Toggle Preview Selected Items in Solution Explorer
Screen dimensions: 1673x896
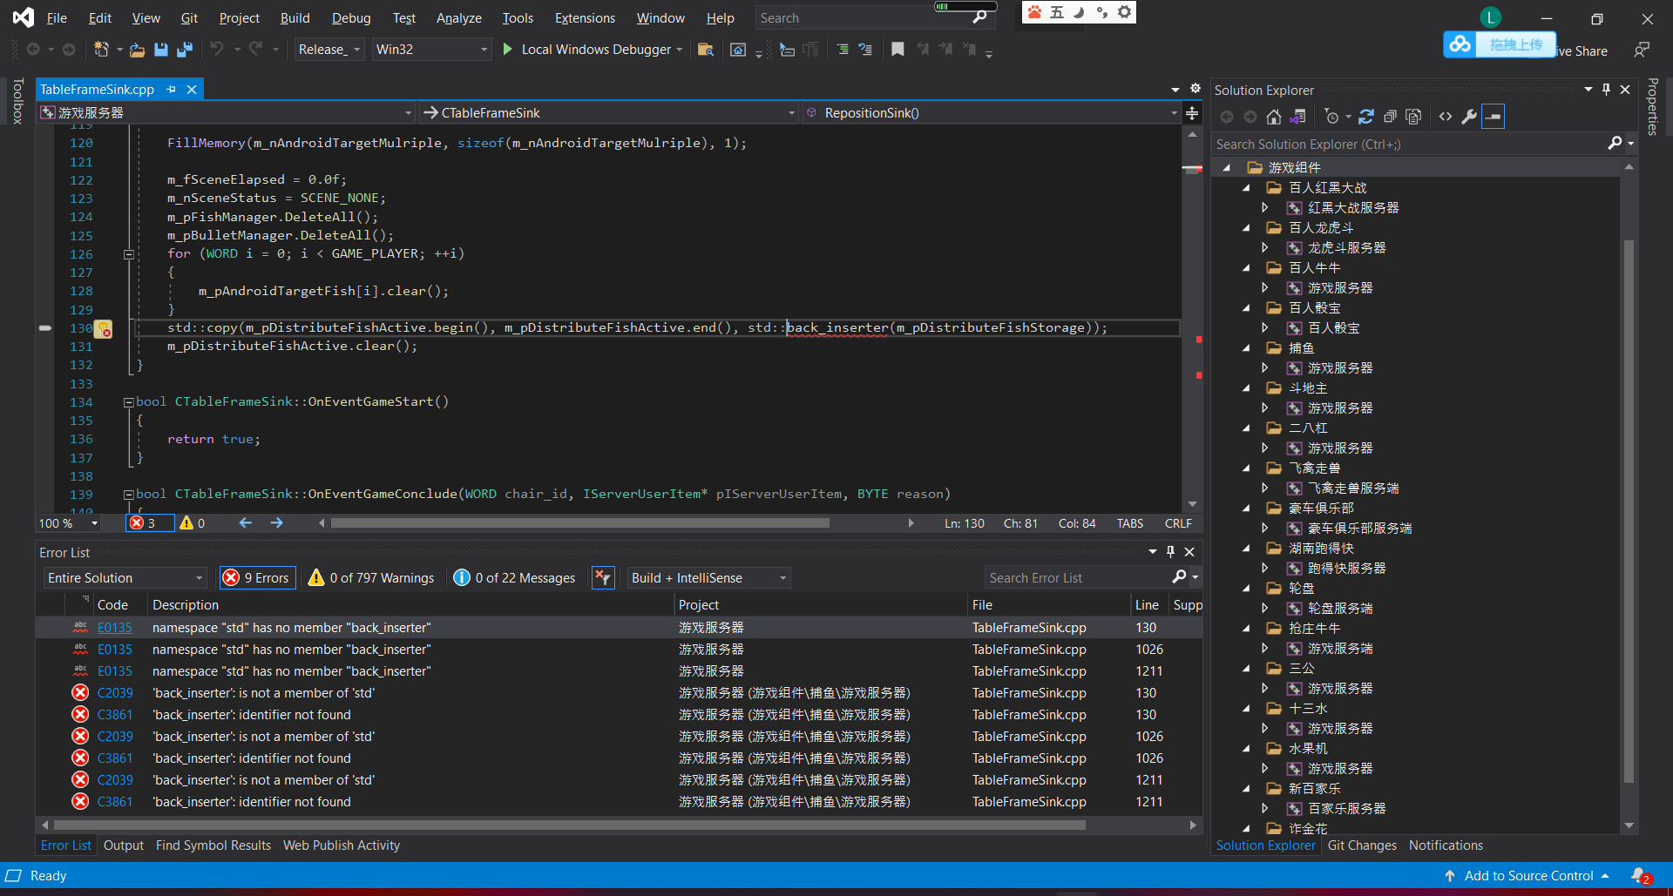click(x=1494, y=117)
